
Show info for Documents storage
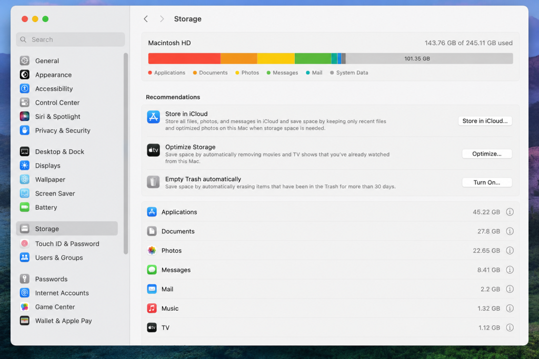pos(510,231)
